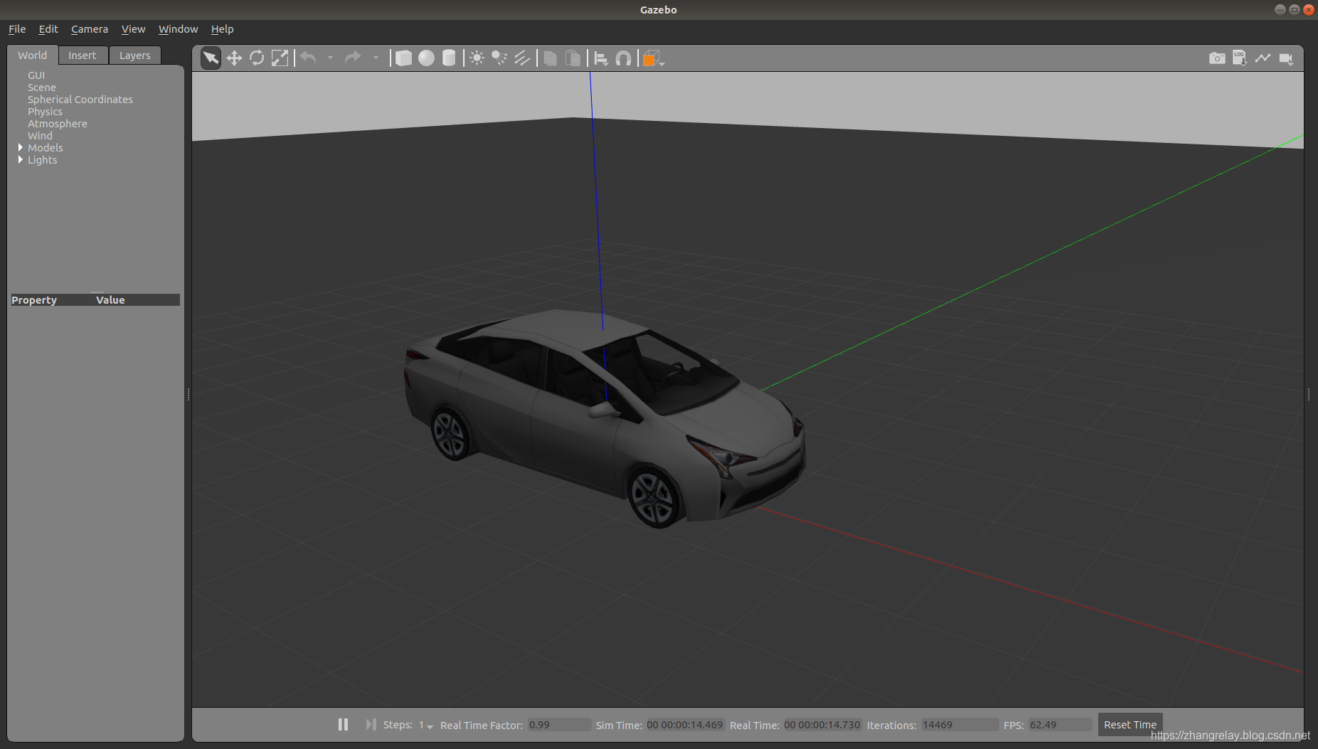The width and height of the screenshot is (1318, 749).
Task: Open the redo history dropdown arrow
Action: tap(375, 58)
